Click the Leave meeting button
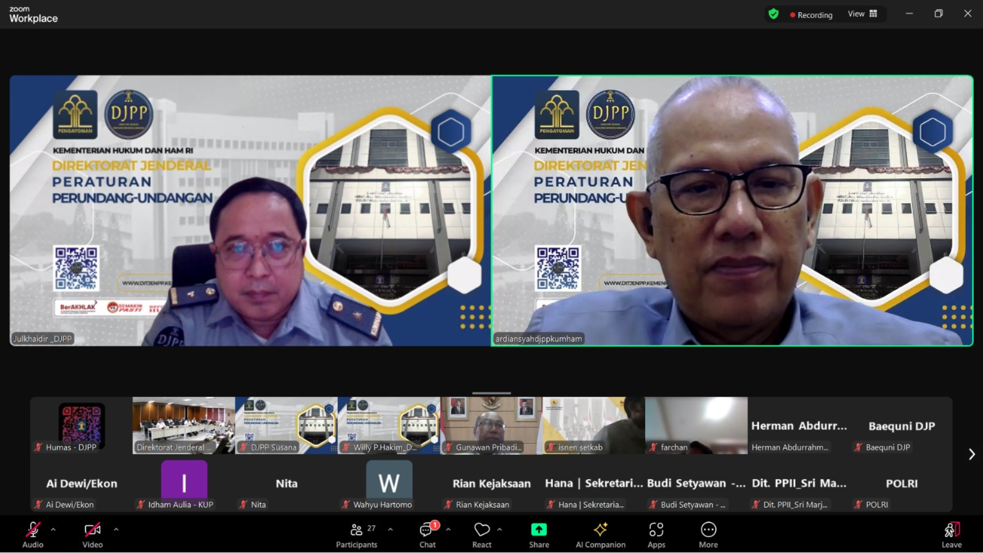This screenshot has height=553, width=983. 952,535
